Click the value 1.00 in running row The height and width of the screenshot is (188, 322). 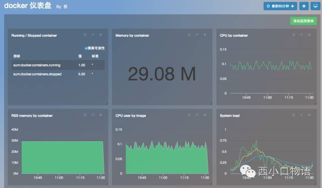82,65
